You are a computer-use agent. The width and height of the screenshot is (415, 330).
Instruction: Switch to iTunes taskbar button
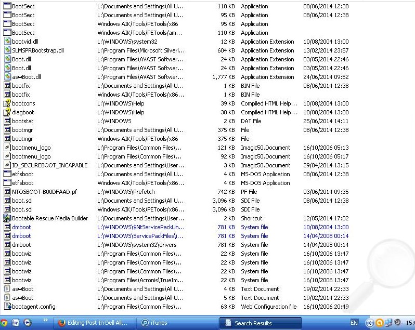[x=177, y=323]
